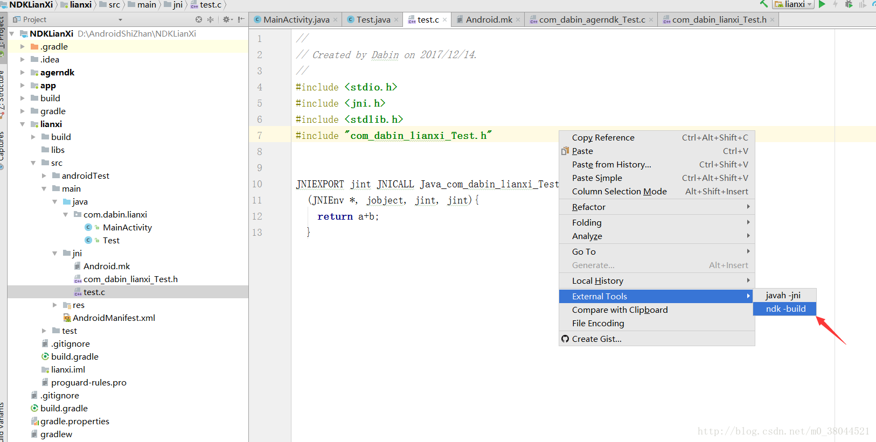876x442 pixels.
Task: Switch to com_dabin_lianxi_Test.h tab
Action: pos(719,19)
